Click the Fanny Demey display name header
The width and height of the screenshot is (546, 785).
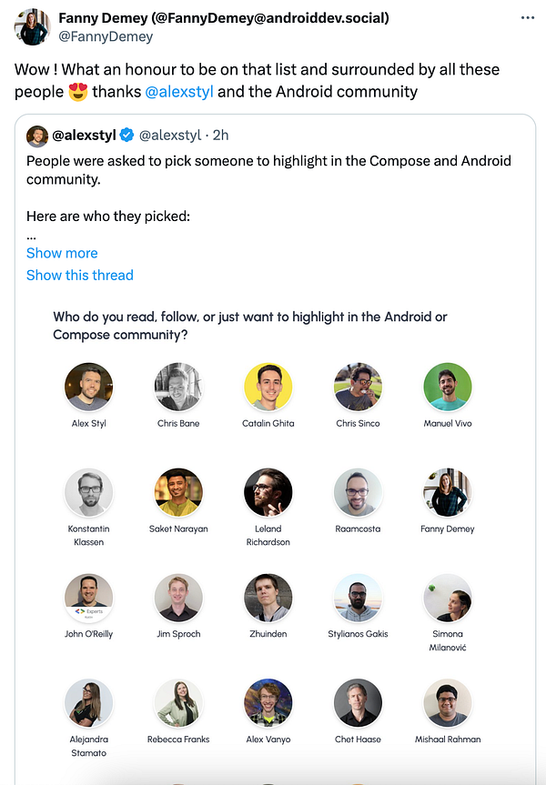point(224,18)
